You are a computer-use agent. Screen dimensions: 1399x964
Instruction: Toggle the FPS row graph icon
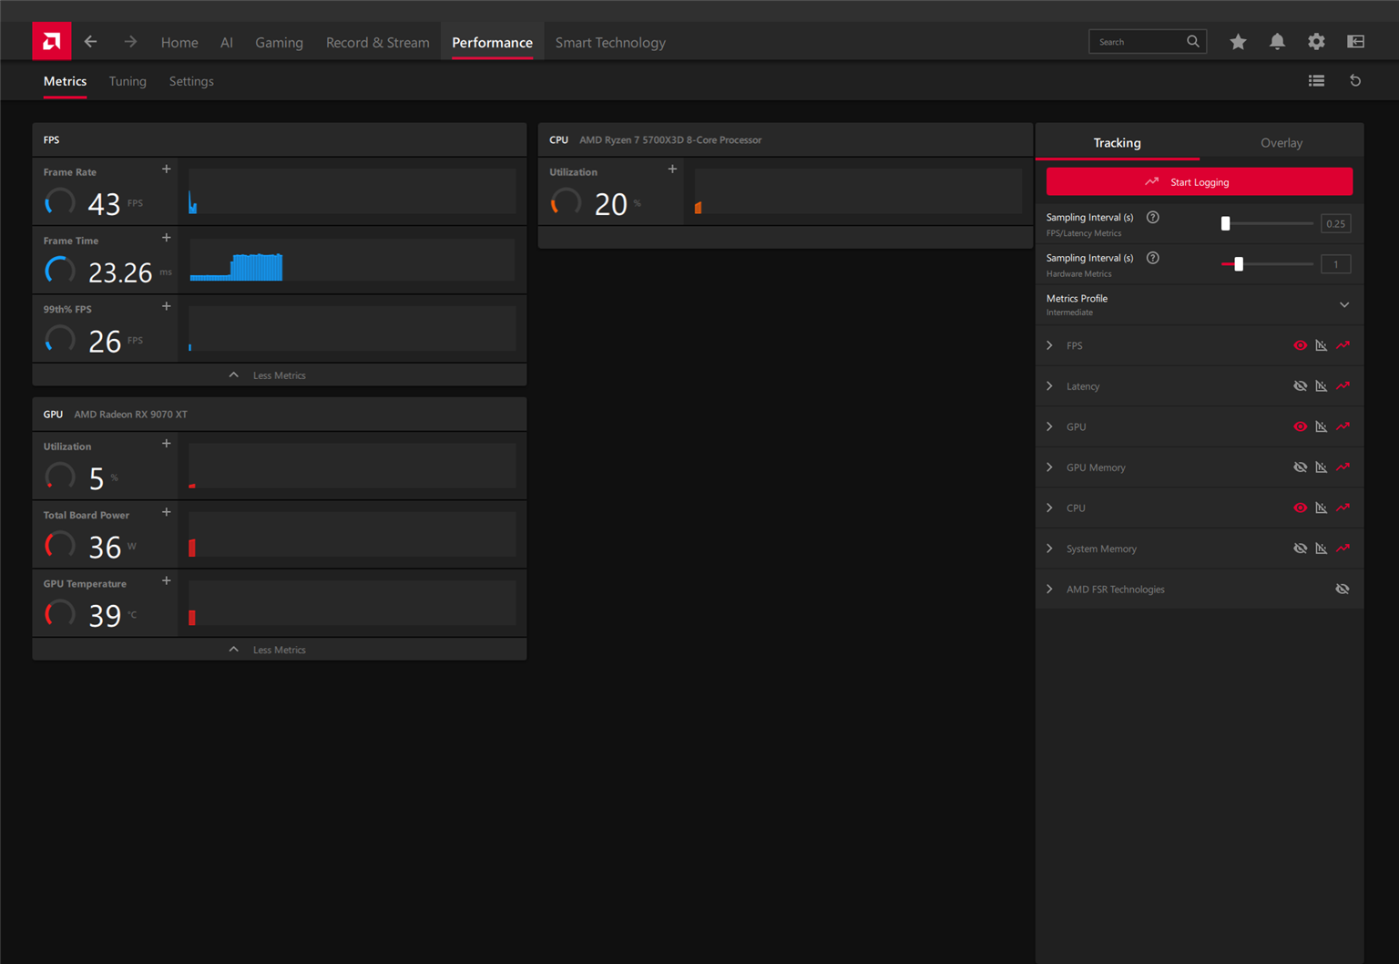(x=1322, y=345)
